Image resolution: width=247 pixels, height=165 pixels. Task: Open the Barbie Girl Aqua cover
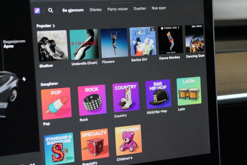click(143, 41)
